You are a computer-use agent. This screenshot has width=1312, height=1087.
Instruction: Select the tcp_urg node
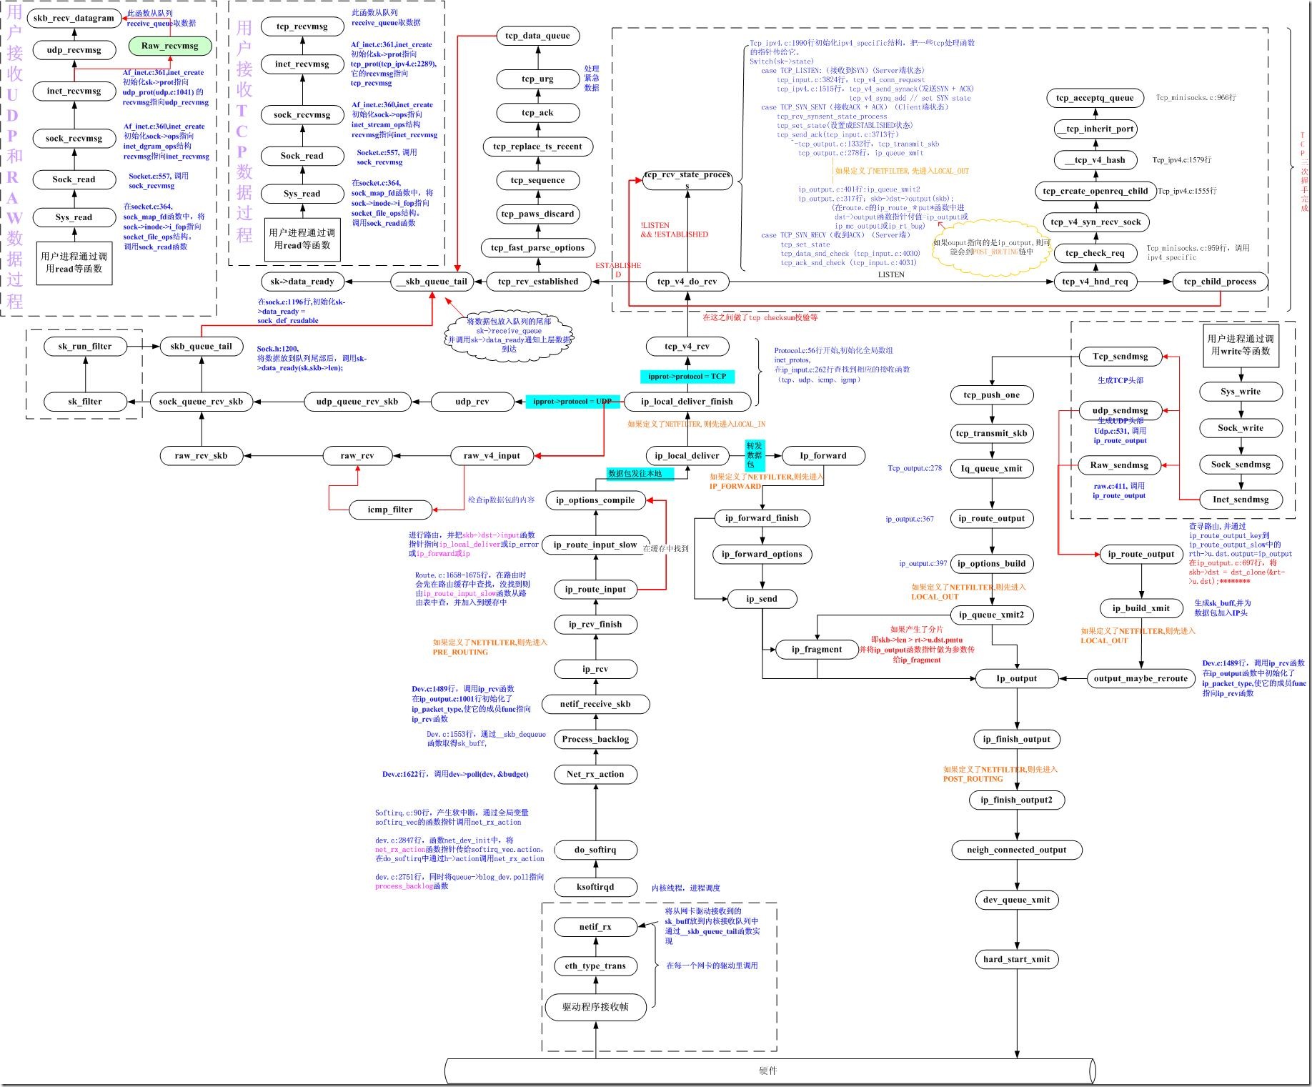tap(537, 79)
